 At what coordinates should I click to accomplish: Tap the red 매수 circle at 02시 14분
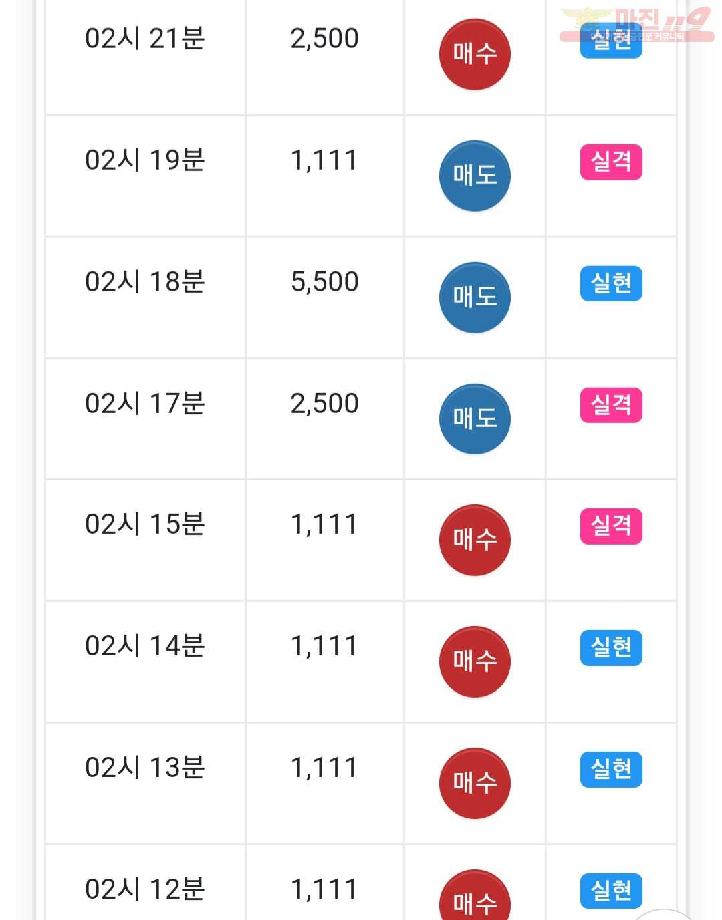(x=475, y=661)
